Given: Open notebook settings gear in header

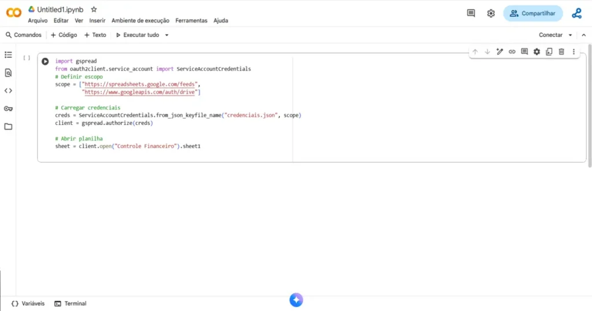Looking at the screenshot, I should pyautogui.click(x=491, y=13).
